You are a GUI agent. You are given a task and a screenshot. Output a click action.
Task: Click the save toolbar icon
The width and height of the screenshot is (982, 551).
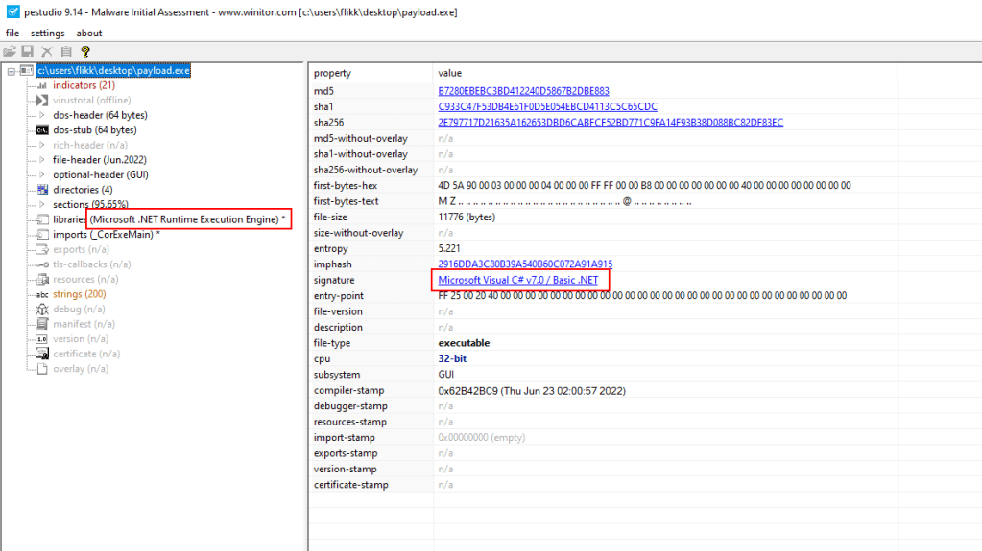28,52
